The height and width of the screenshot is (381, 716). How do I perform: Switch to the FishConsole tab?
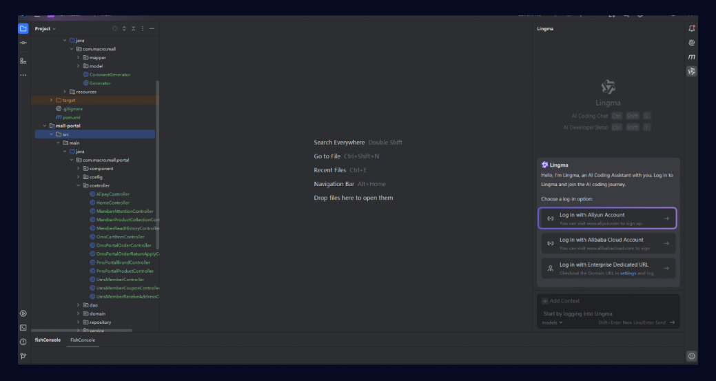(83, 340)
